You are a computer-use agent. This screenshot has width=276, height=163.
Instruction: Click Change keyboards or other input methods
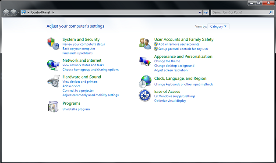(184, 84)
